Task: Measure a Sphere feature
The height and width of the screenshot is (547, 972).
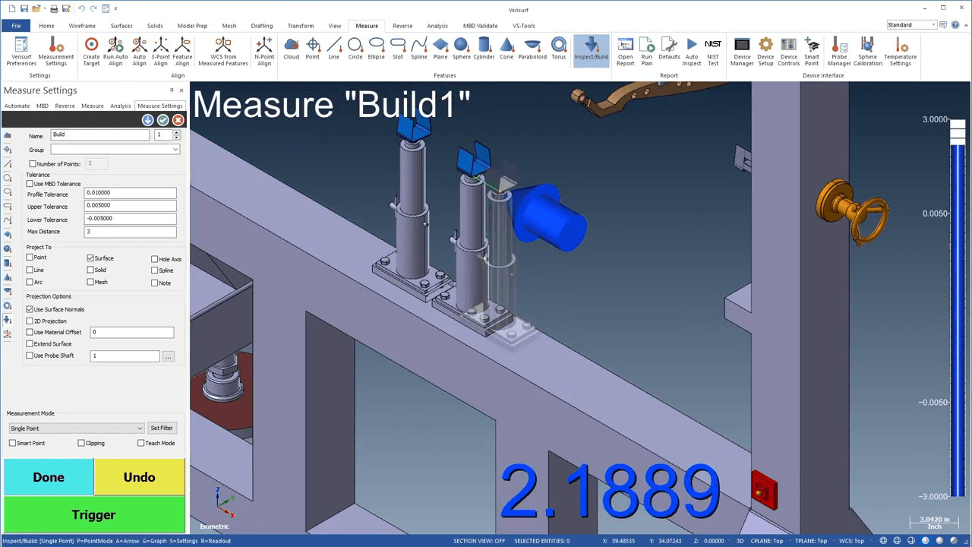Action: pyautogui.click(x=462, y=49)
